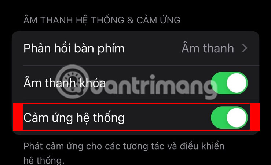Viewport: 271px width, 165px height.
Task: Disable the Cảm ứng hệ thống switch
Action: [229, 118]
